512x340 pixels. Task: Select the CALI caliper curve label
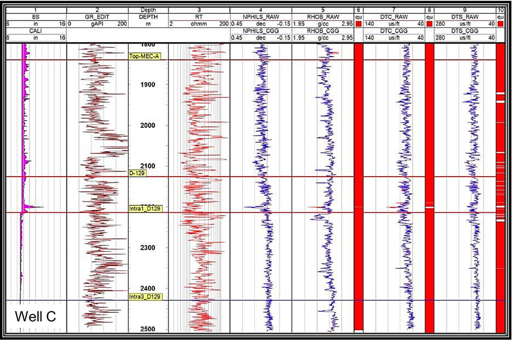click(x=35, y=31)
